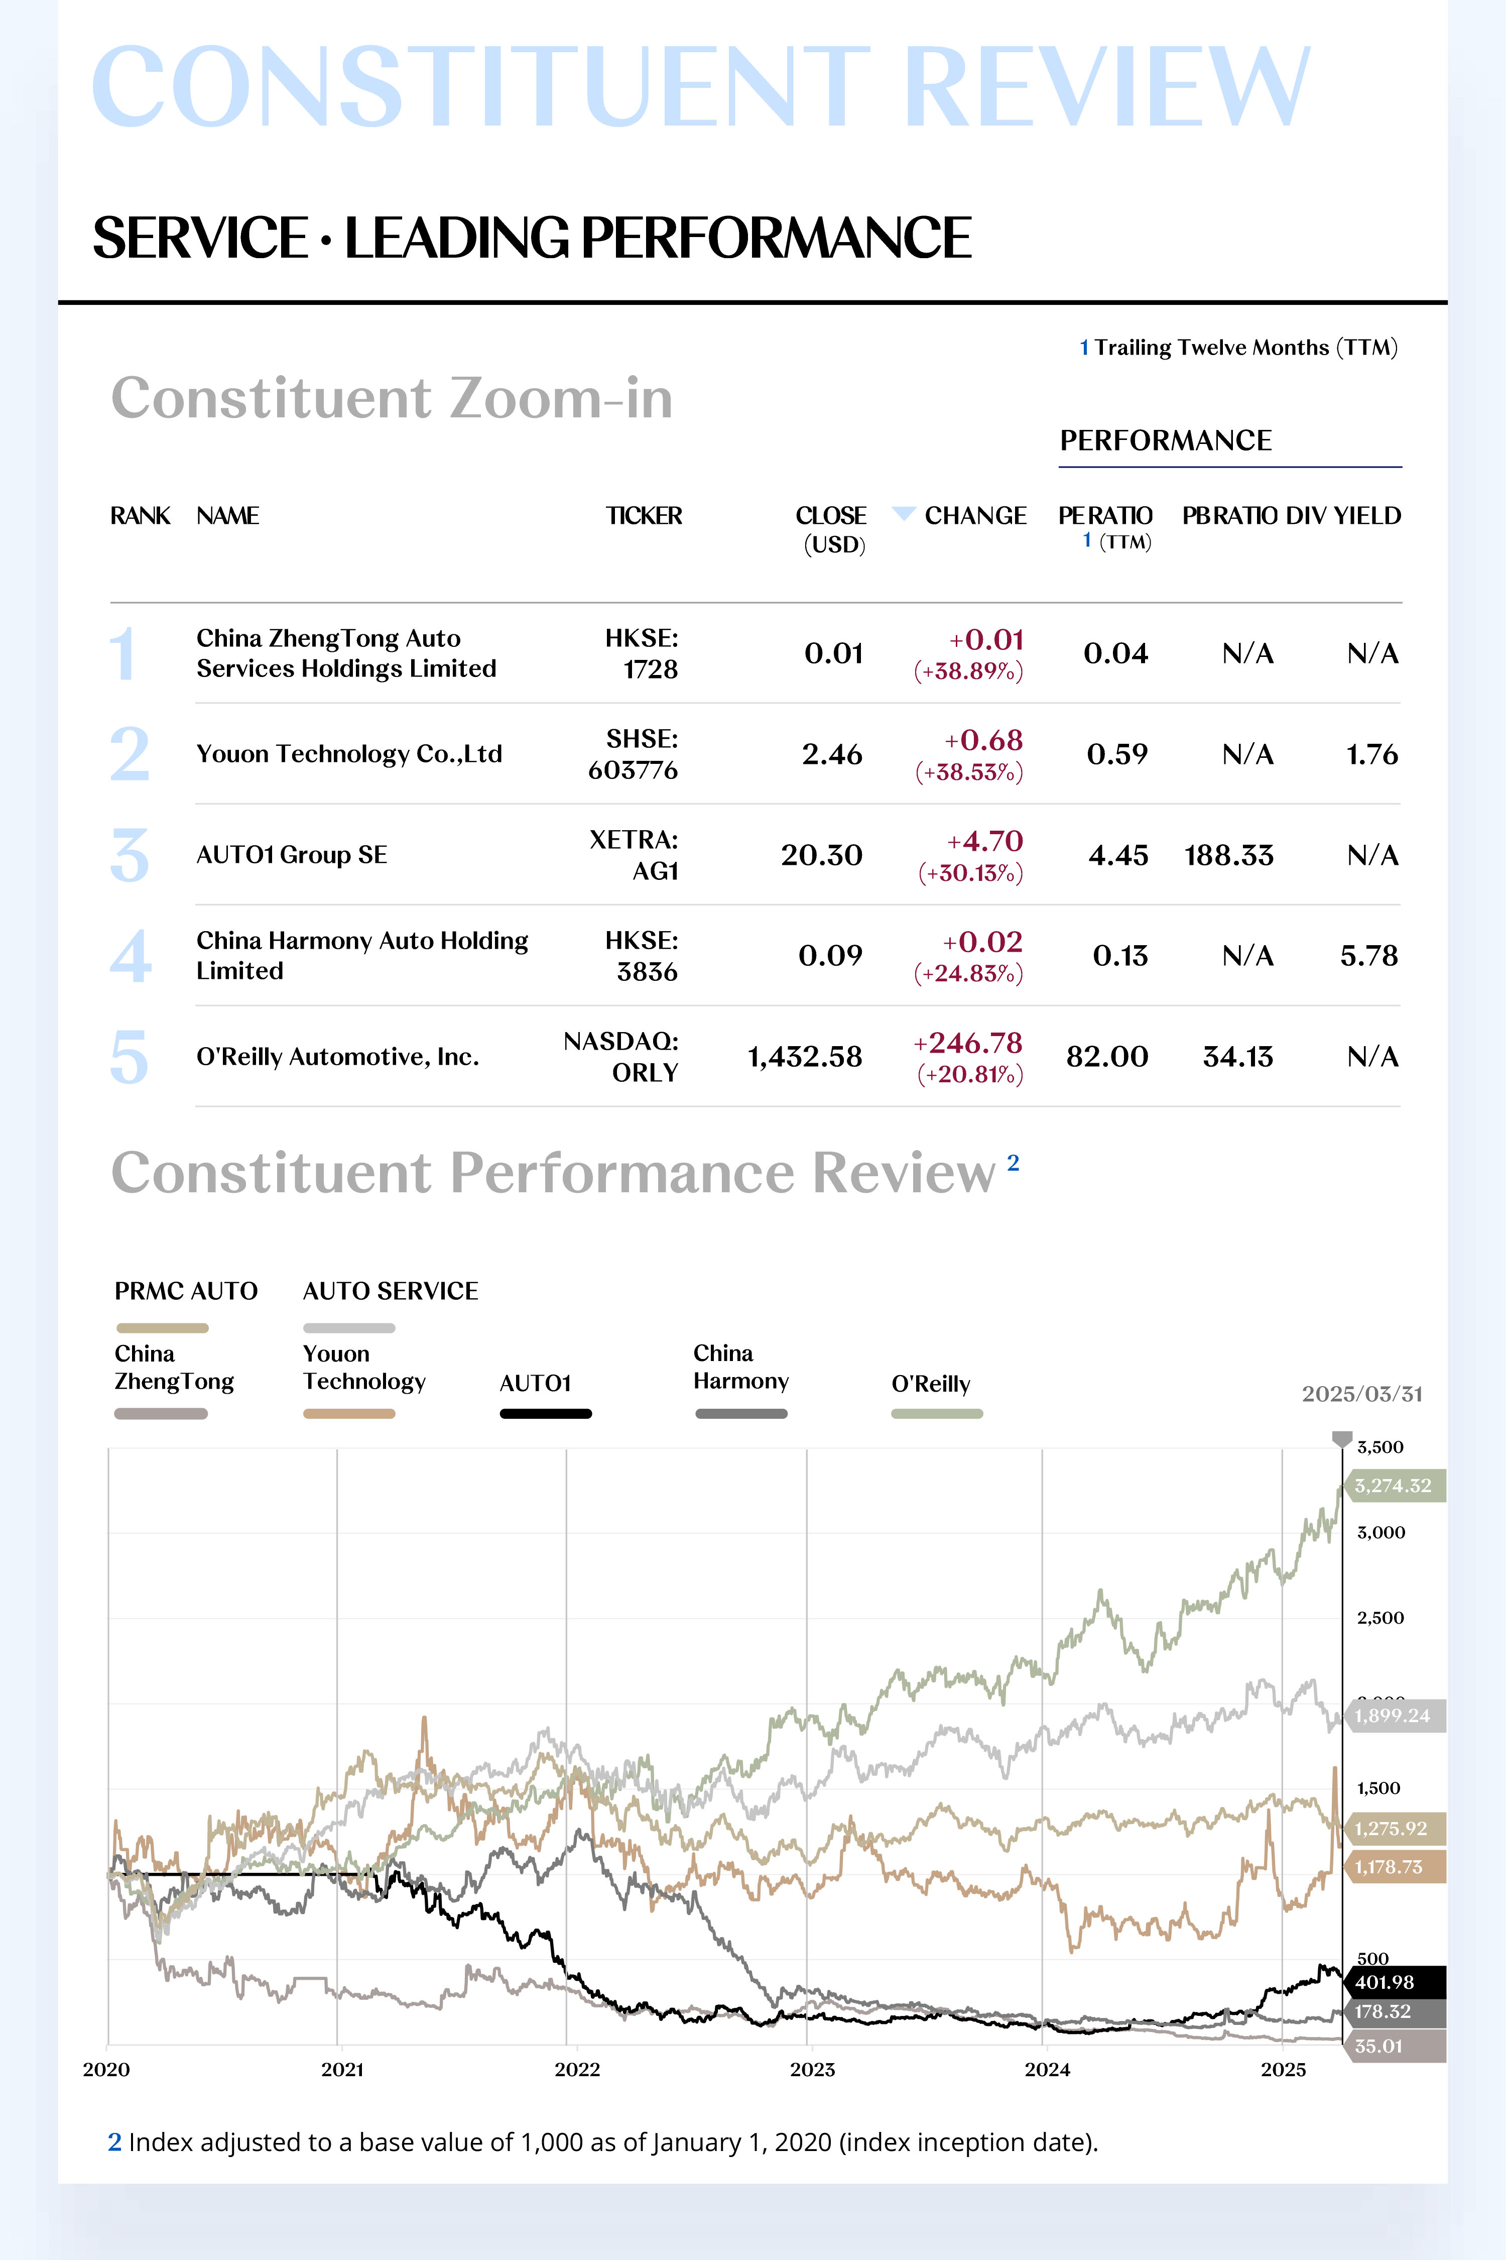This screenshot has height=2260, width=1506.
Task: Open China ZhengTong Auto Services row
Action: tap(755, 653)
